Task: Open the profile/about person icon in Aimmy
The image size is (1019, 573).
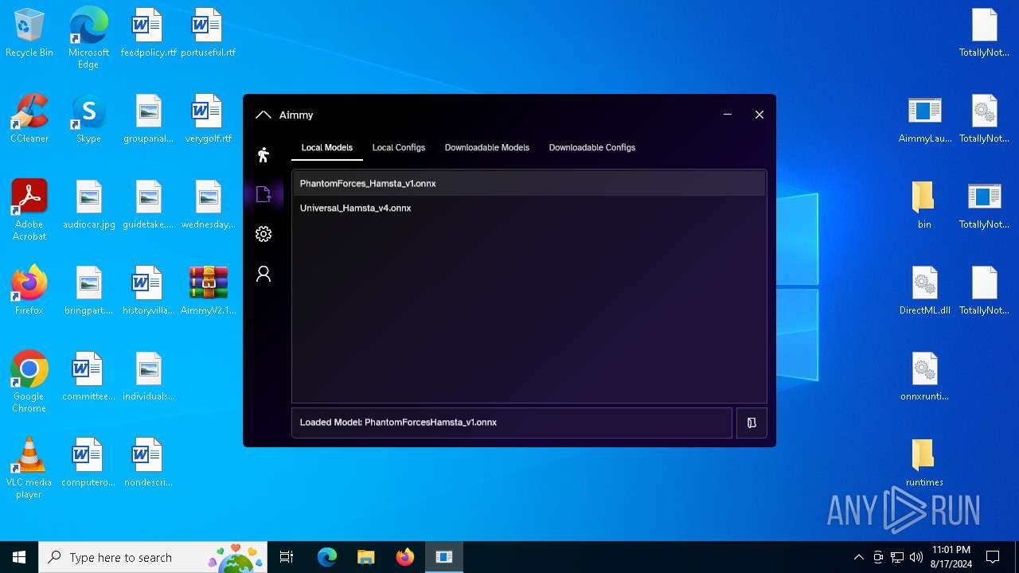Action: point(264,274)
